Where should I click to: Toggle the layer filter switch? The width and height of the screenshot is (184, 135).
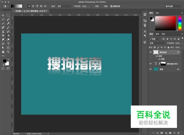pos(182,39)
